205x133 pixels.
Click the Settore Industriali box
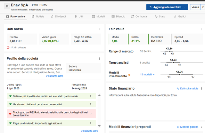click(84, 68)
